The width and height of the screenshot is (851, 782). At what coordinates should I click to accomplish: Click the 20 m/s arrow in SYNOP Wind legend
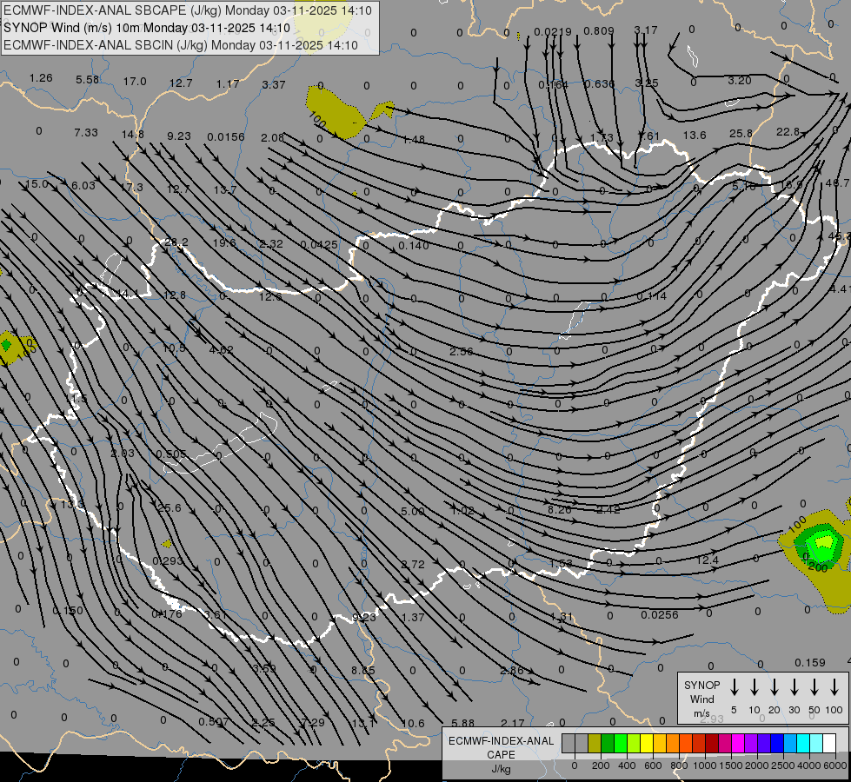tap(775, 686)
